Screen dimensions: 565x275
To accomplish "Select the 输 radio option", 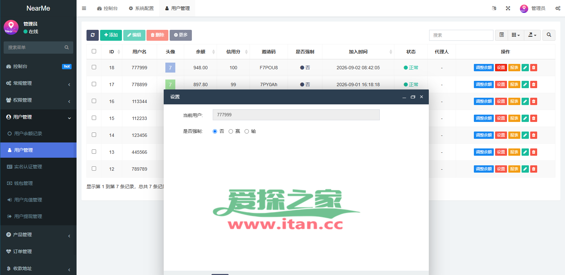I will [x=247, y=132].
